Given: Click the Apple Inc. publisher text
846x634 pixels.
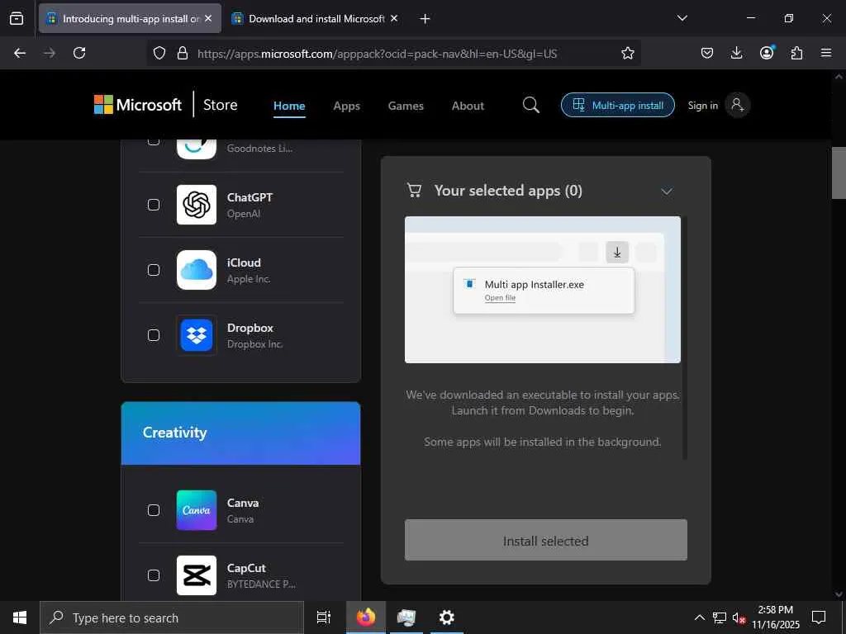Looking at the screenshot, I should click(x=249, y=279).
